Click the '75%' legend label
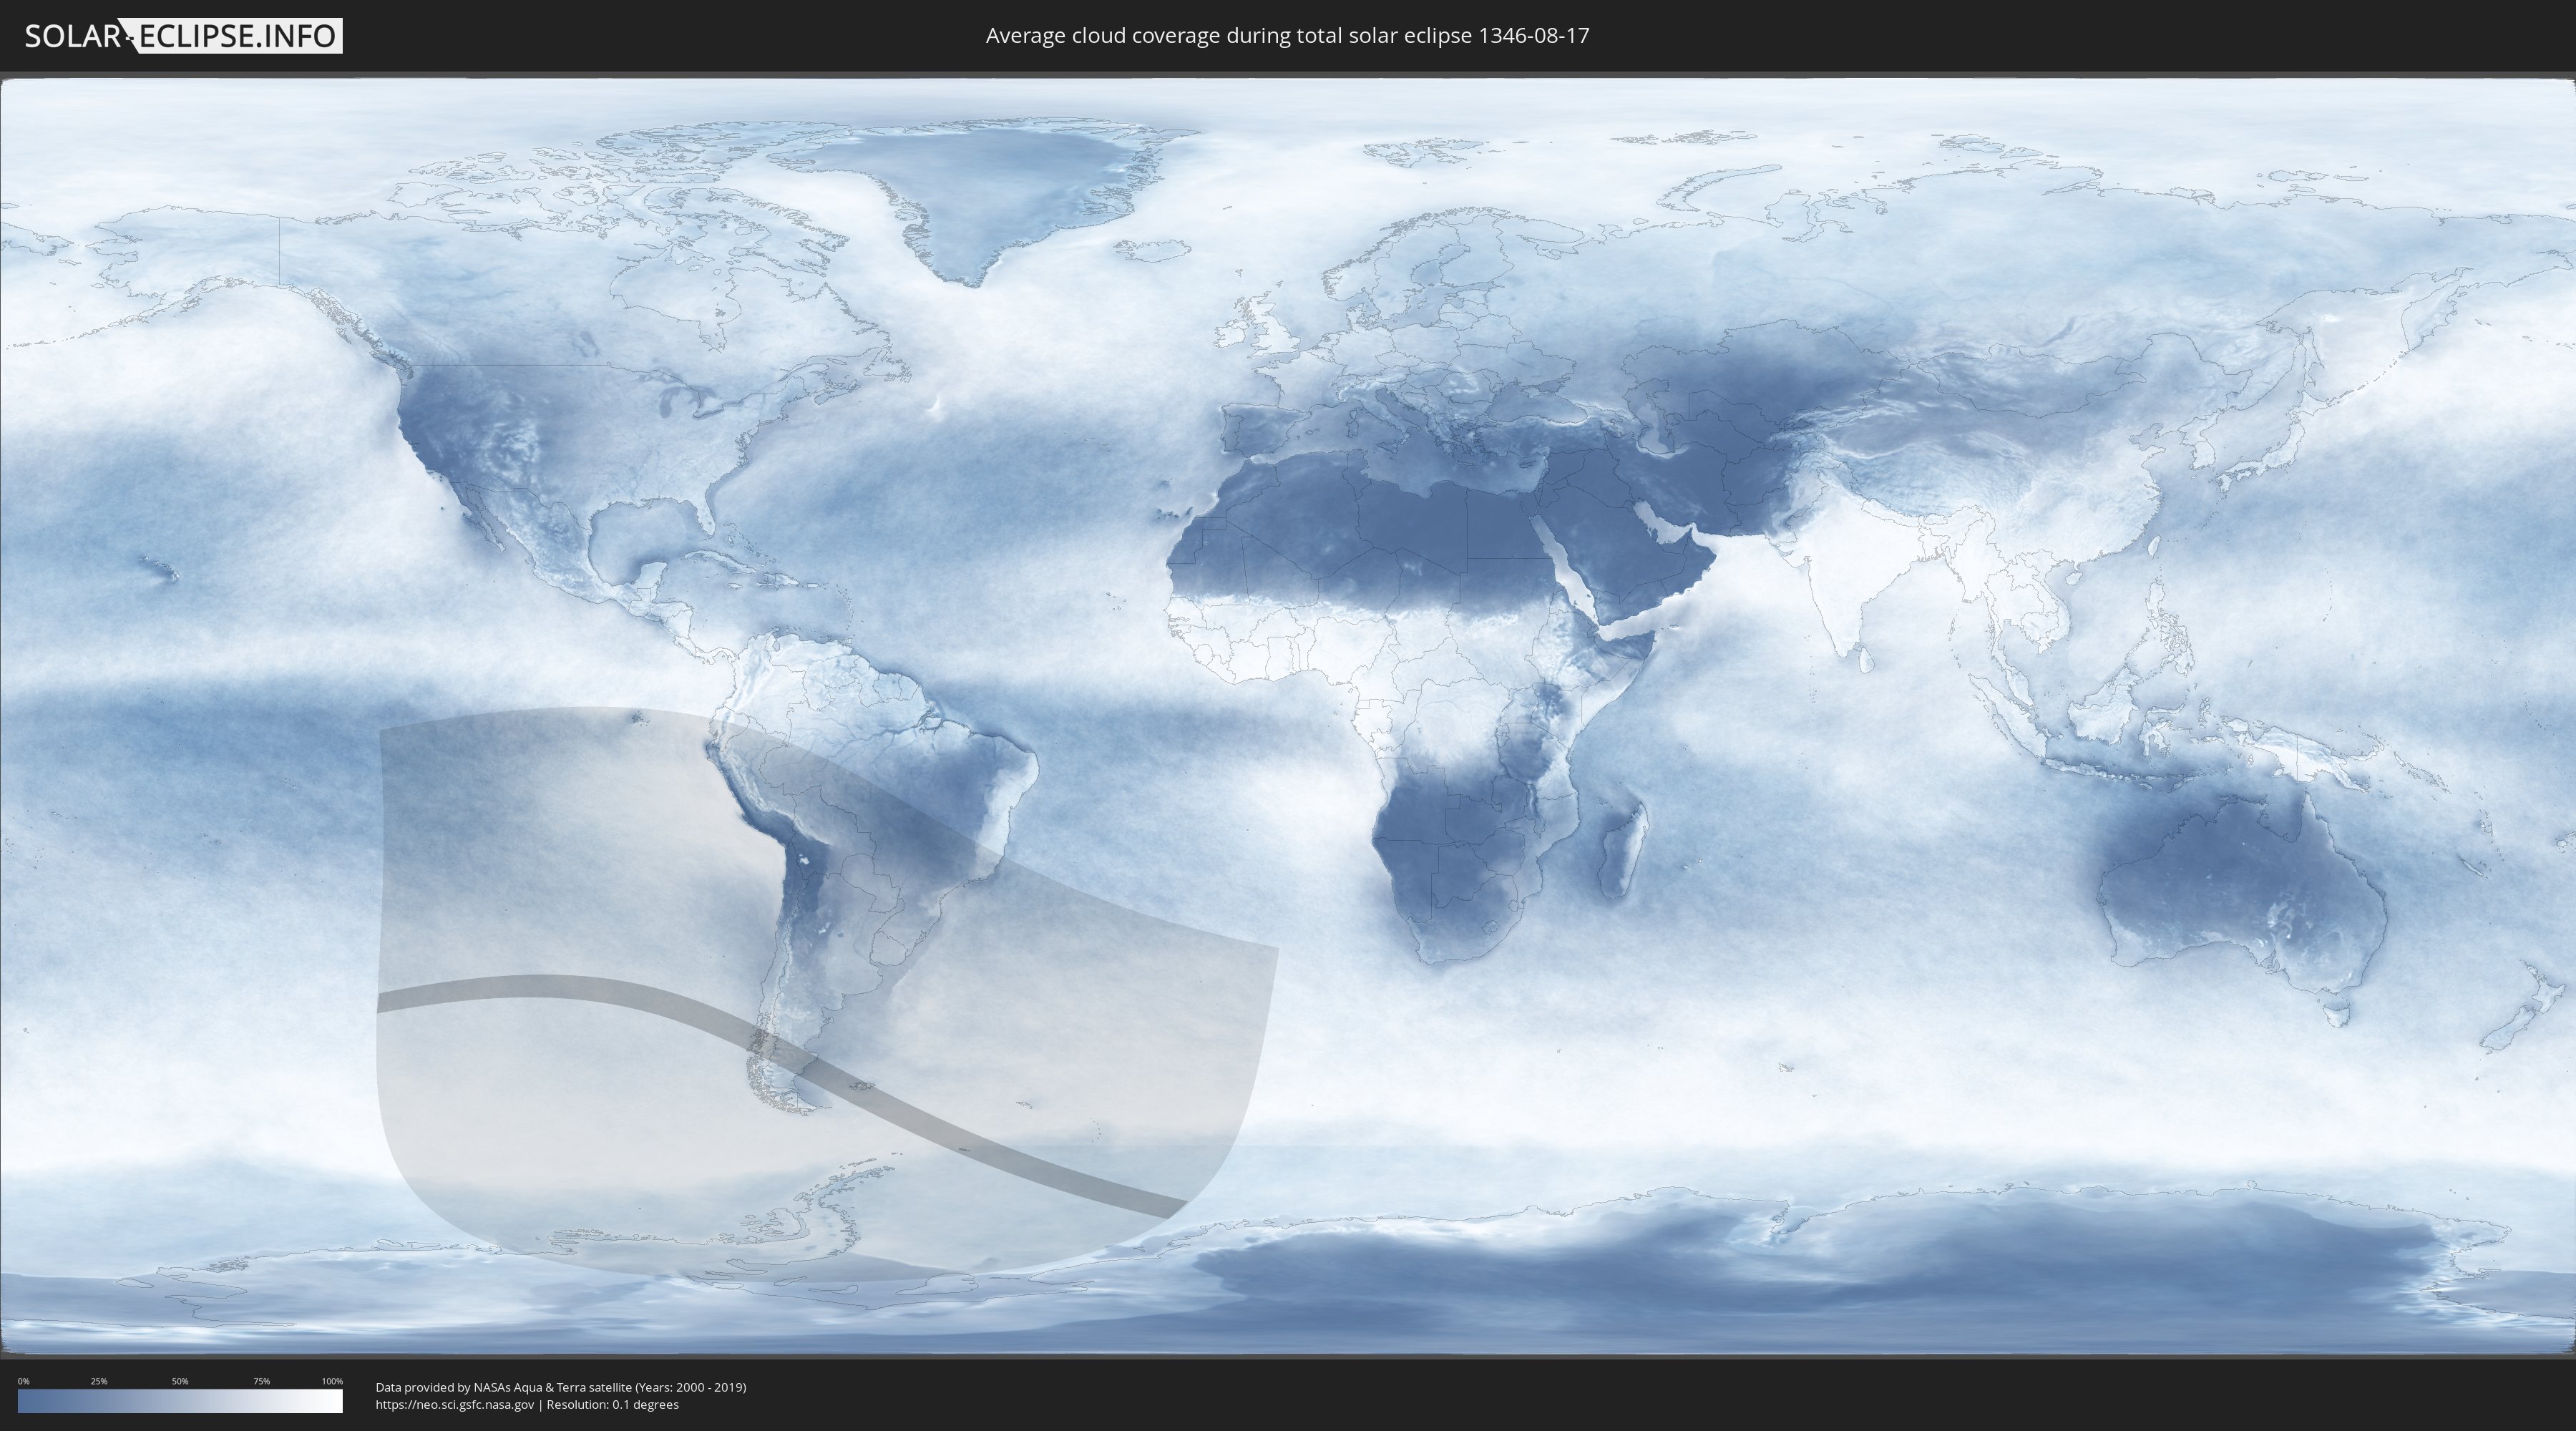2576x1431 pixels. tap(261, 1381)
